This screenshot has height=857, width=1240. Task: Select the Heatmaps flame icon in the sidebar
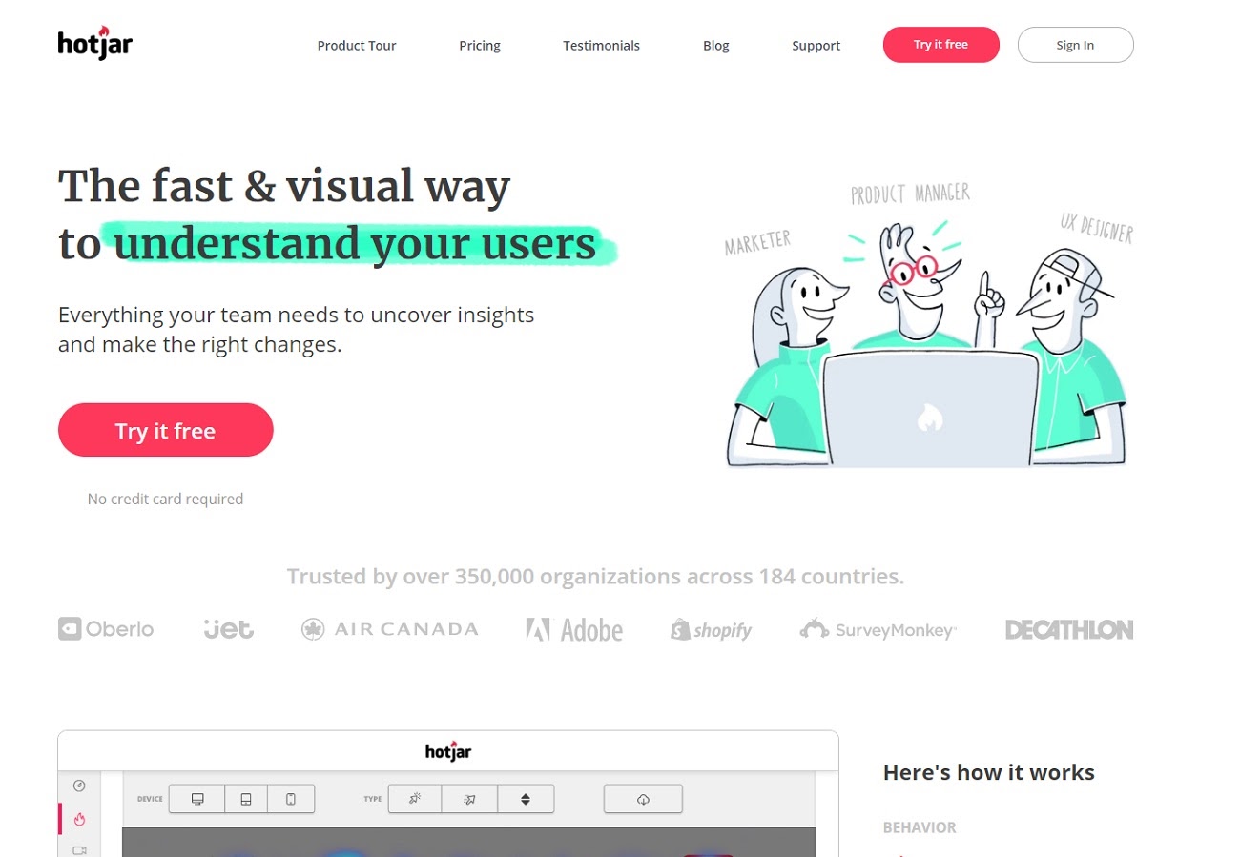(x=79, y=819)
